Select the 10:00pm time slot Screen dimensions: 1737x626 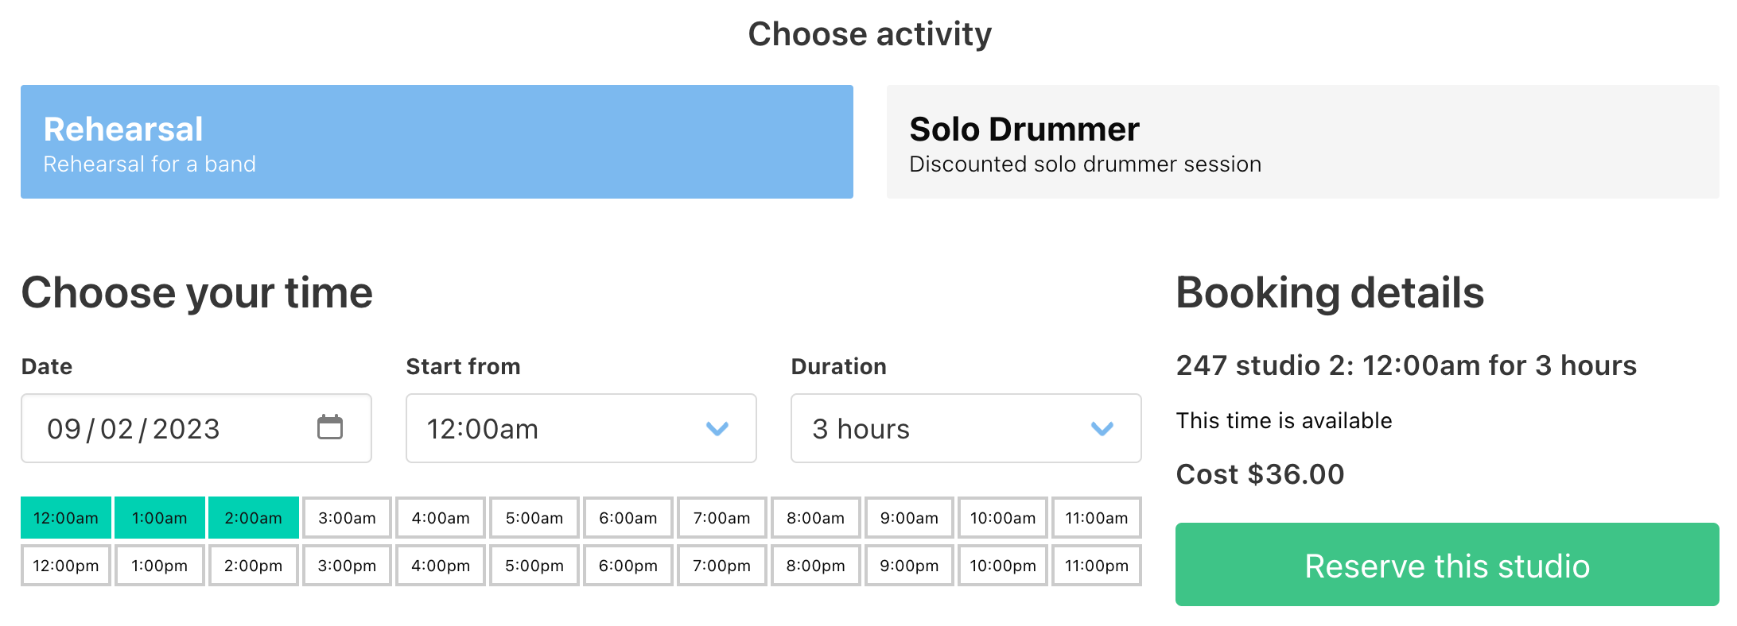tap(1003, 566)
